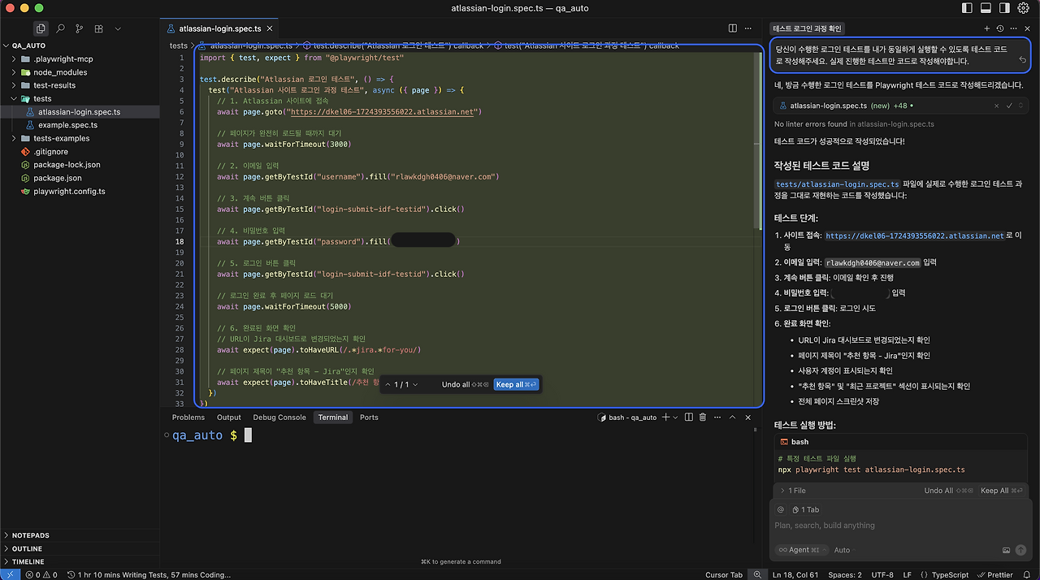Send message with arrow button

(x=1021, y=550)
